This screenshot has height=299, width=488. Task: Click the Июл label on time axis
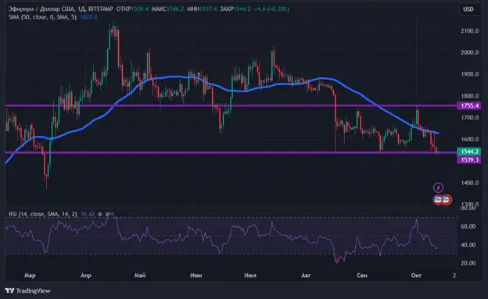(x=250, y=276)
